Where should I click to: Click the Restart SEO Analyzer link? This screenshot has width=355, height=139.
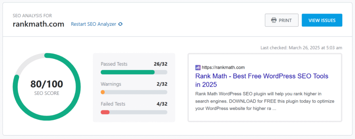(x=93, y=24)
